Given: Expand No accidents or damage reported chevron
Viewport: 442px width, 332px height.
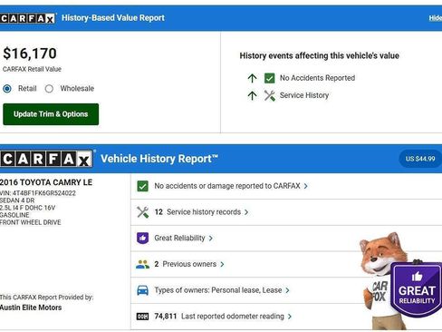Looking at the screenshot, I should (x=306, y=186).
